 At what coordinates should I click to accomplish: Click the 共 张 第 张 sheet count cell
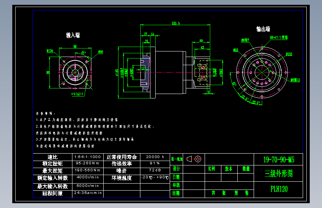point(230,193)
